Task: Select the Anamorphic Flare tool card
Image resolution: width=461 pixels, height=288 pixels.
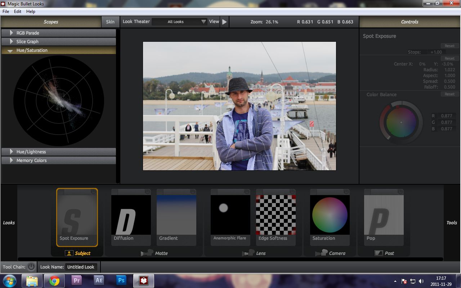Action: click(x=230, y=217)
